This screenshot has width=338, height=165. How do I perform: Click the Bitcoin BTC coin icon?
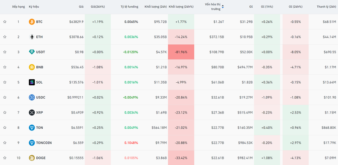click(x=32, y=22)
